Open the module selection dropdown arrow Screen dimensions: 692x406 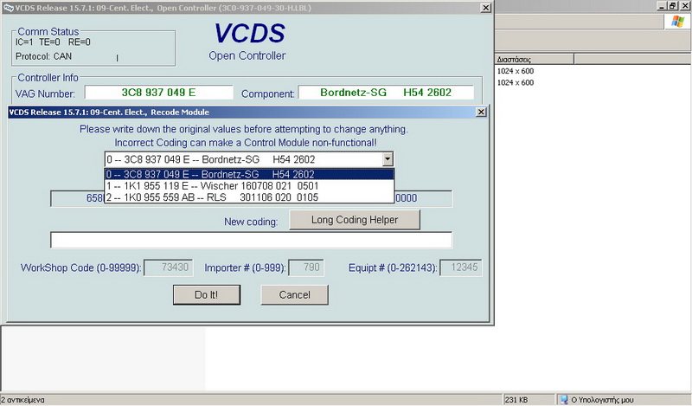tap(388, 159)
